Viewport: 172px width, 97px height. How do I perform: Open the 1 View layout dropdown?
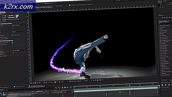(x=87, y=81)
